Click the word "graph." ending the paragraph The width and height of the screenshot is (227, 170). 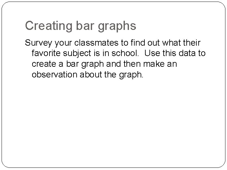(131, 75)
